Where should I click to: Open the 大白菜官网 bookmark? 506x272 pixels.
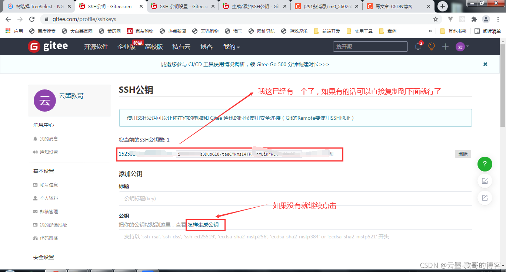77,31
